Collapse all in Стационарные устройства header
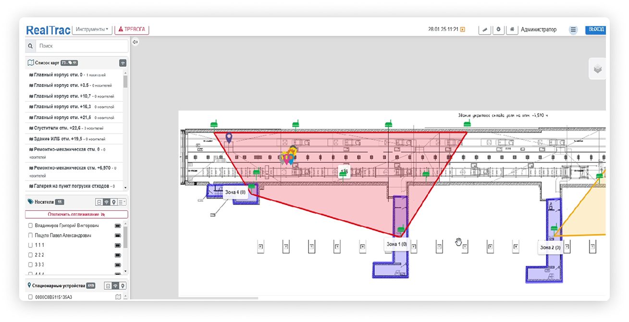629x322 pixels. coord(108,286)
